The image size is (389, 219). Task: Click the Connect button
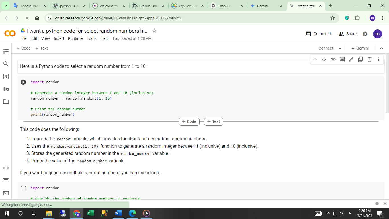click(x=326, y=48)
